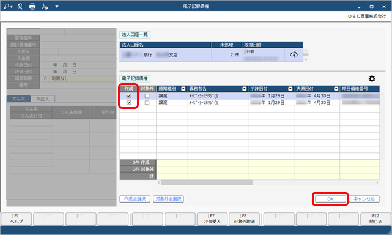Screen dimensions: 392x235
Task: Uncheck 作成 checkbox in the first 譲渡 row
Action: tap(129, 96)
